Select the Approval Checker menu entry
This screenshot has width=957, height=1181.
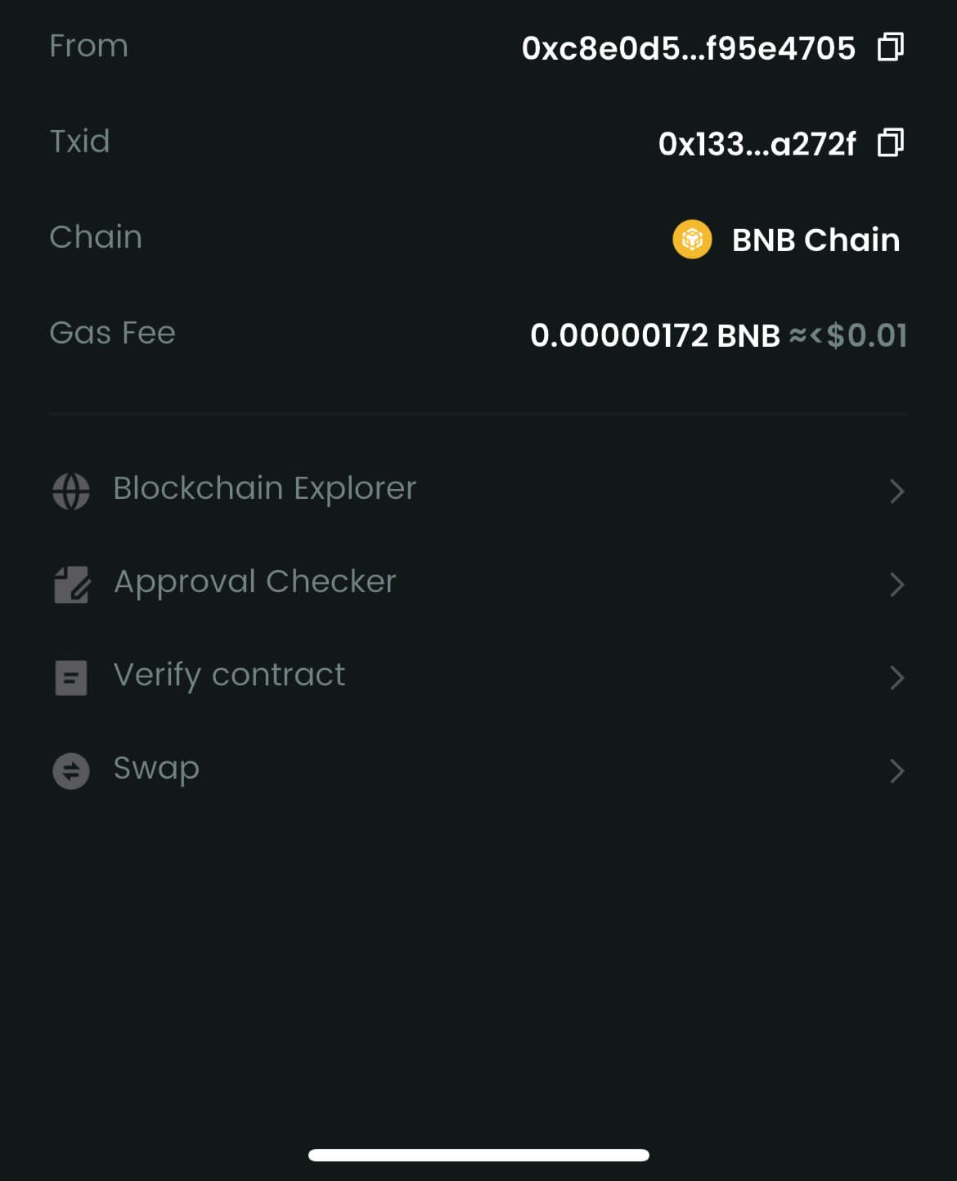pos(254,582)
